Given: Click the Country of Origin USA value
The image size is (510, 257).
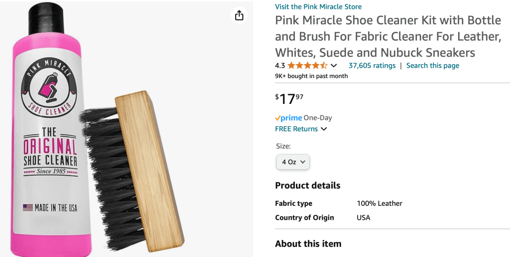Looking at the screenshot, I should click(363, 218).
